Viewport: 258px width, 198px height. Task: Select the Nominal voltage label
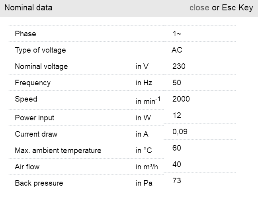pos(41,67)
